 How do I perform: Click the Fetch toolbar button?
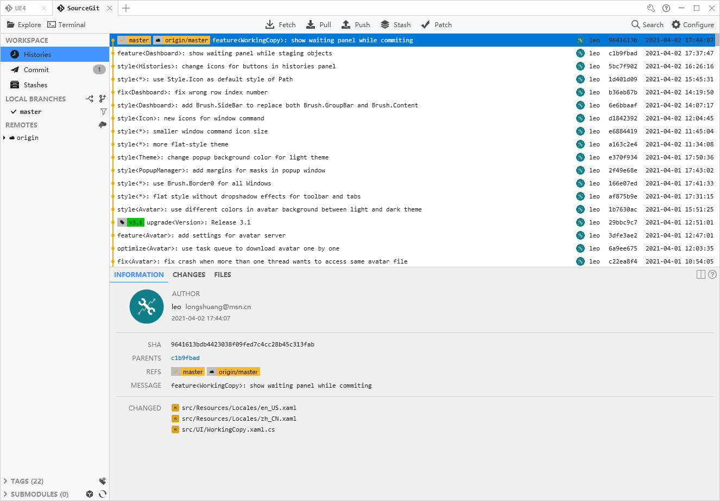(281, 24)
